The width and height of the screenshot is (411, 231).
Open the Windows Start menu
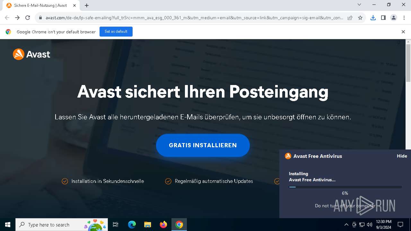8,225
